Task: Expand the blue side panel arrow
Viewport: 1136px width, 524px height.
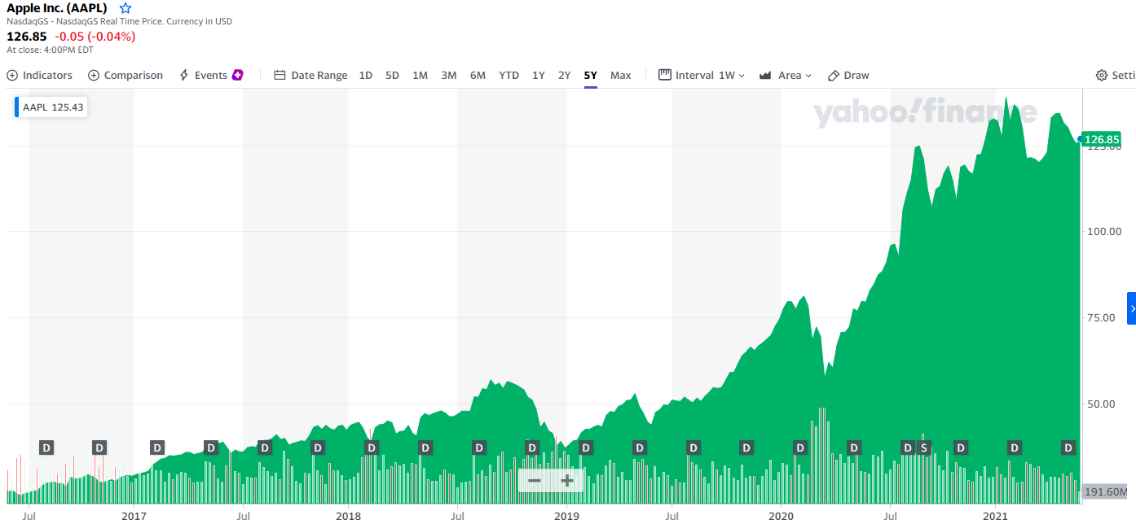Action: 1132,308
